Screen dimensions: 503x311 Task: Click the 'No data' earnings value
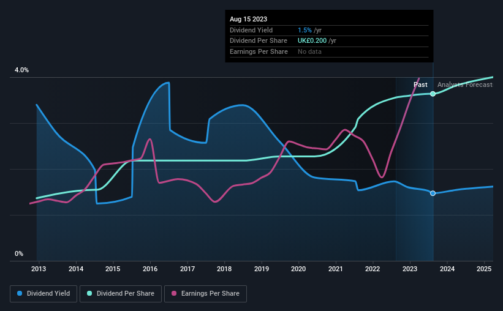(309, 51)
